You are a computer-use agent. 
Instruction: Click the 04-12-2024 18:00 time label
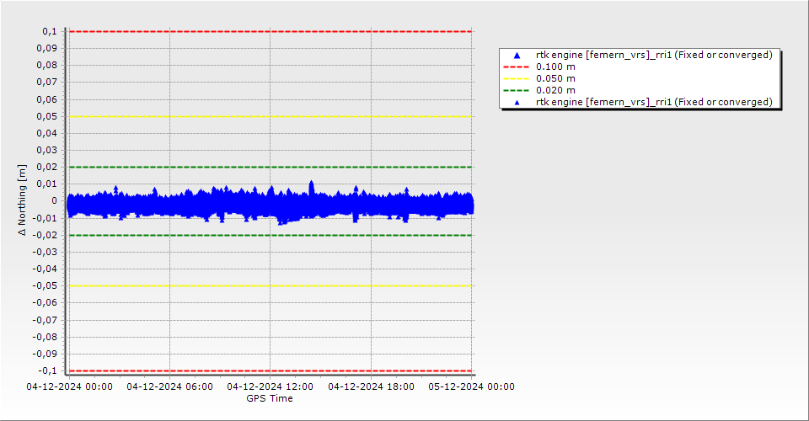pos(371,387)
